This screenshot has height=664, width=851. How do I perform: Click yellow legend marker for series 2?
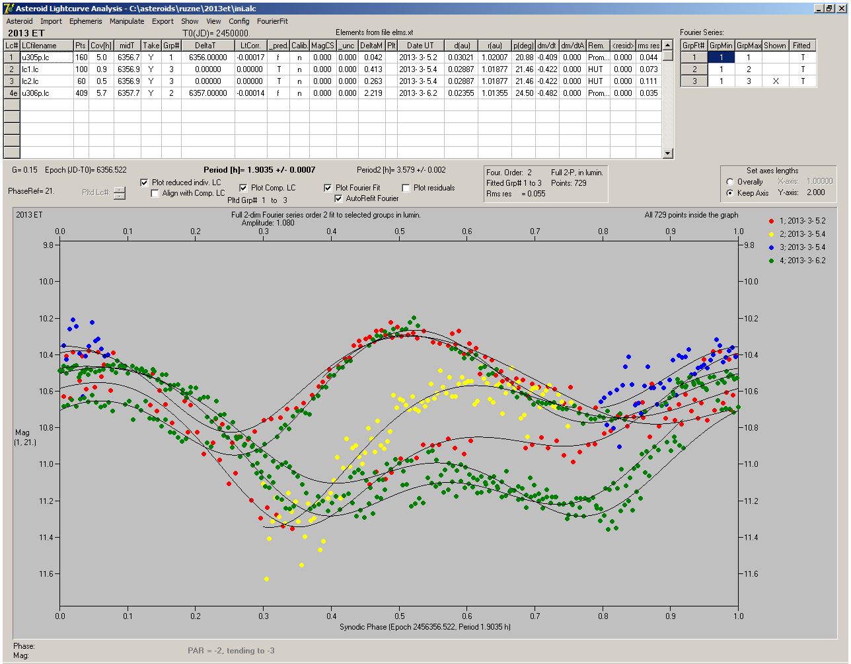coord(771,234)
